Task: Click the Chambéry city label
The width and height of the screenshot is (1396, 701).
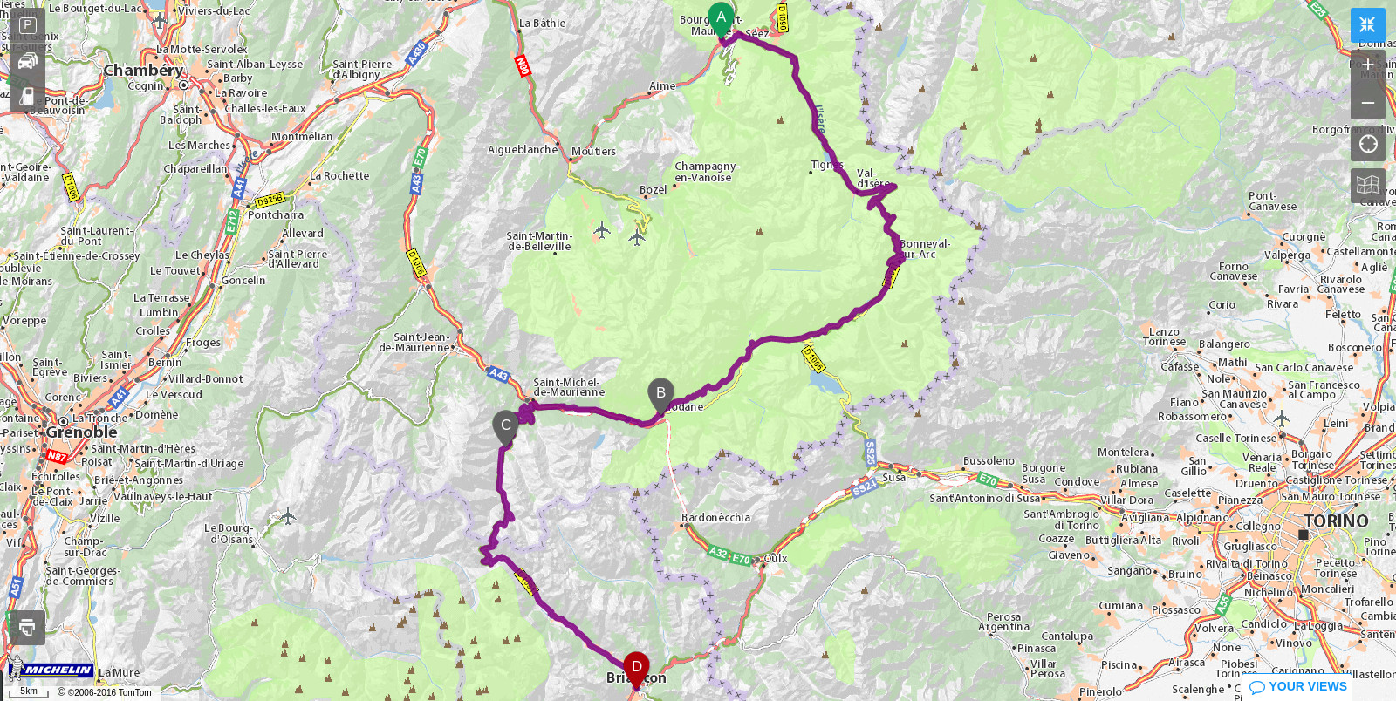Action: click(144, 70)
